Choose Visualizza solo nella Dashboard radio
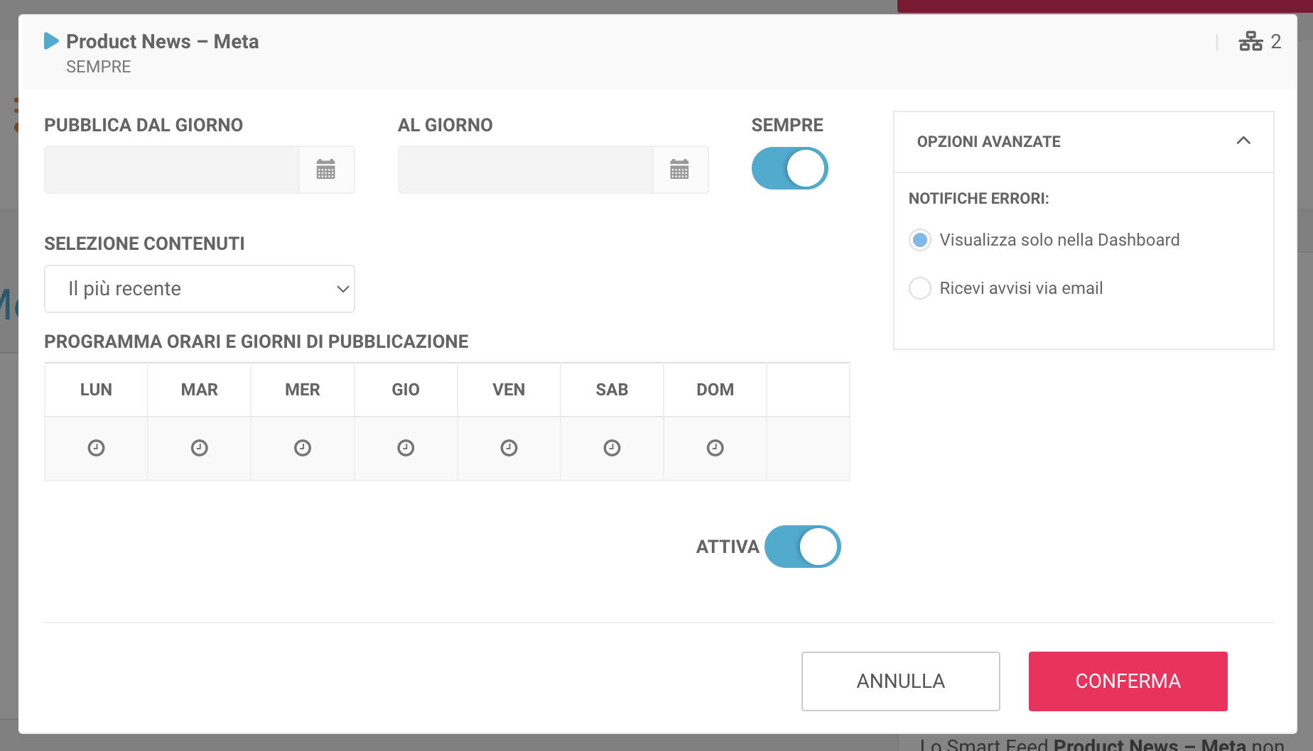Screen dimensions: 1313x751 (x=920, y=240)
